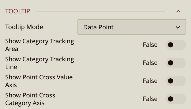Click the Tooltip Mode label
The image size is (191, 109).
pyautogui.click(x=24, y=27)
